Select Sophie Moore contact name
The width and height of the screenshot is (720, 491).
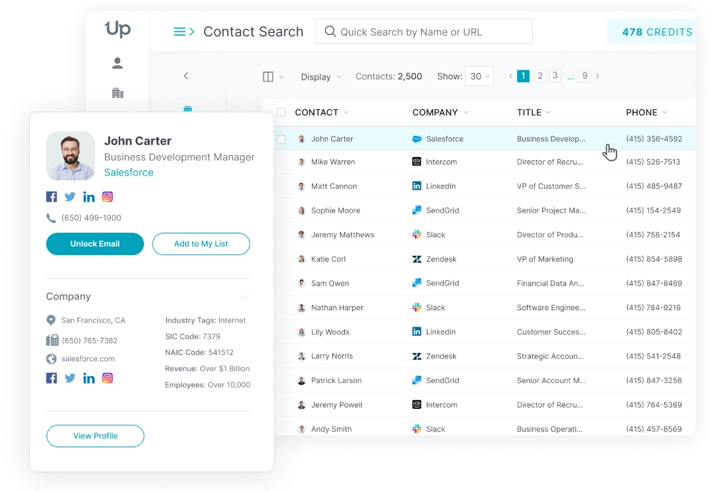(x=336, y=211)
